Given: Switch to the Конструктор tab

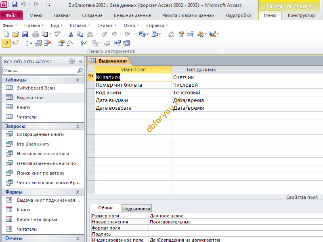Looking at the screenshot, I should [301, 15].
